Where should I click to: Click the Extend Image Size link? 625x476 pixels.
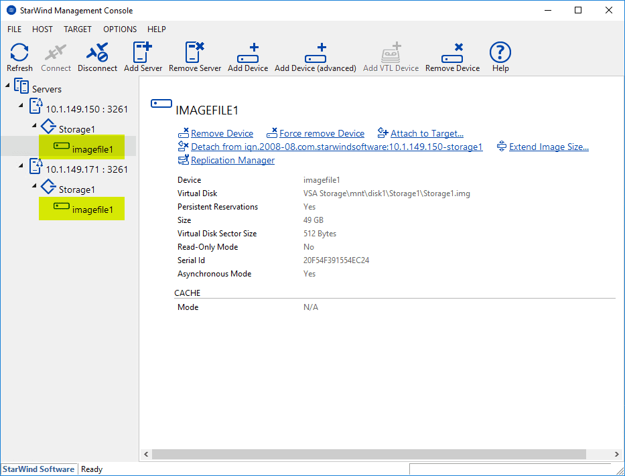click(x=548, y=147)
